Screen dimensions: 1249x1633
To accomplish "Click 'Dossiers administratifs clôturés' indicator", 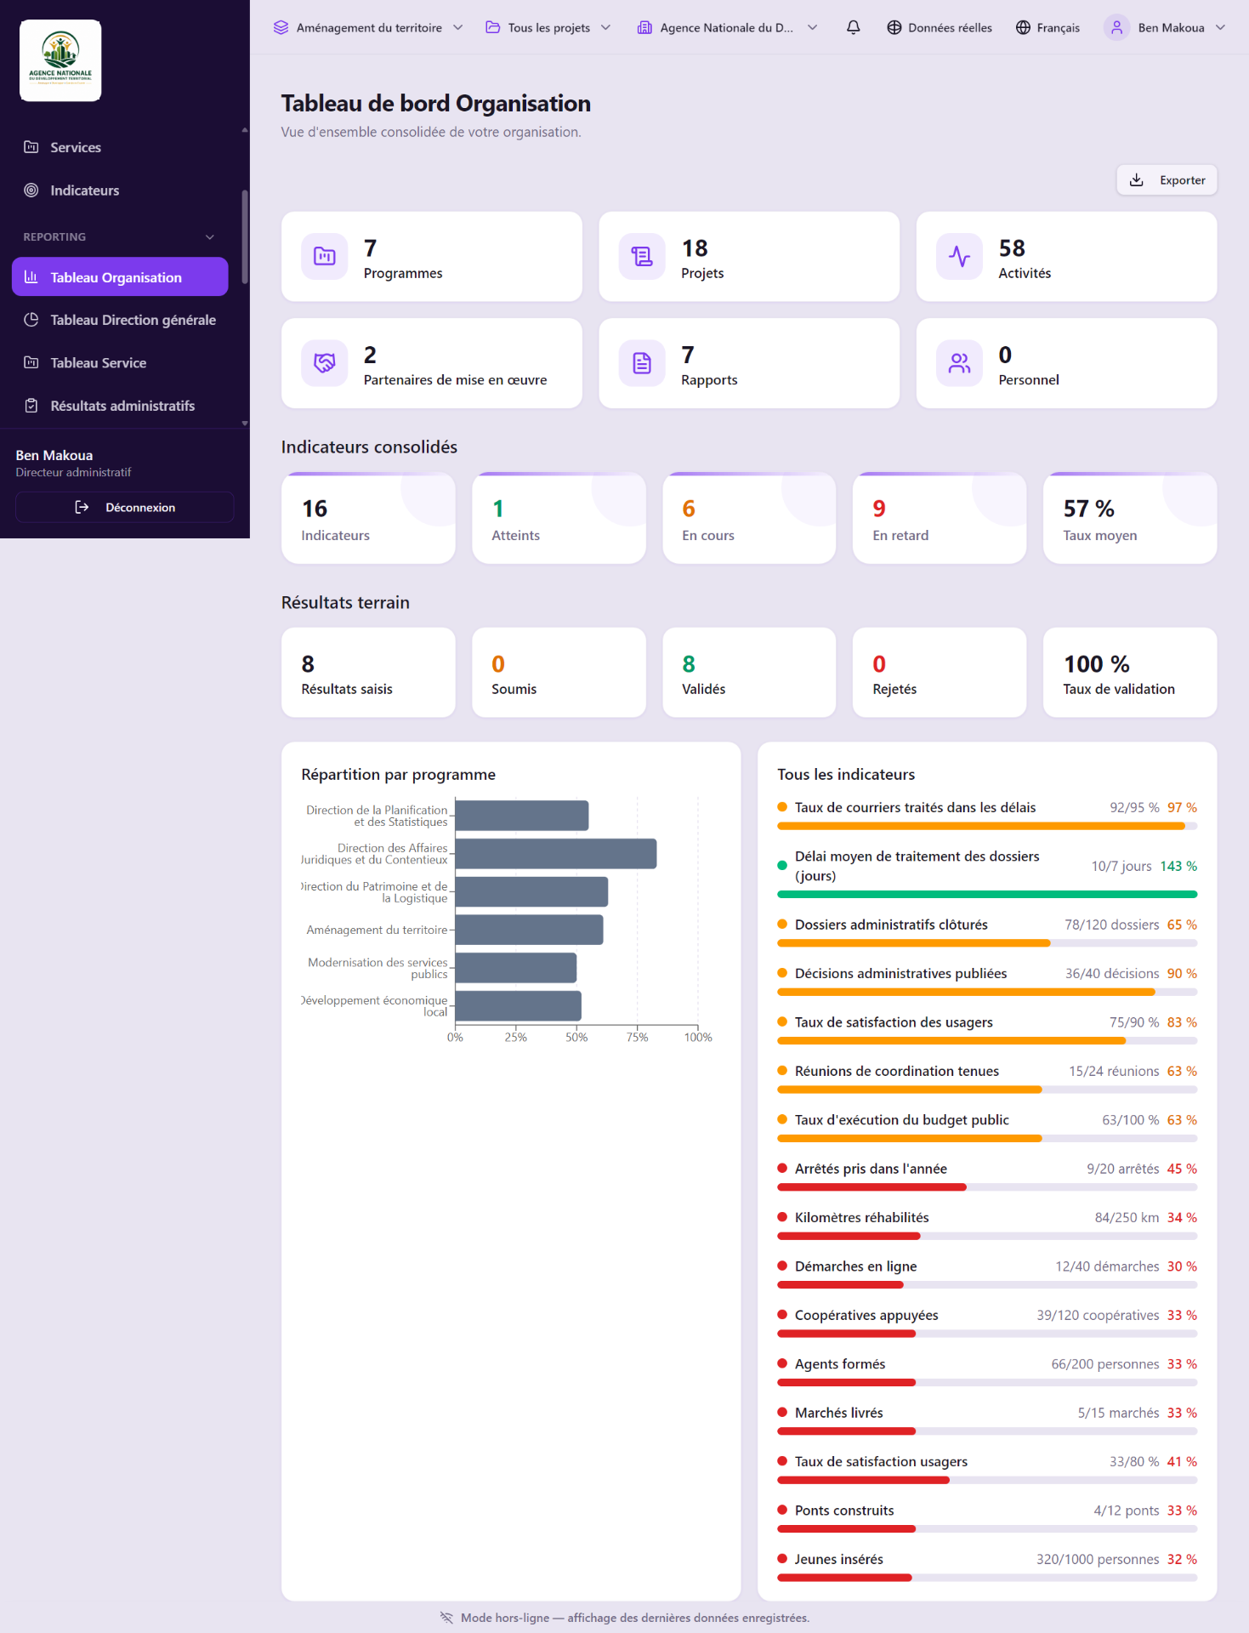I will 987,933.
